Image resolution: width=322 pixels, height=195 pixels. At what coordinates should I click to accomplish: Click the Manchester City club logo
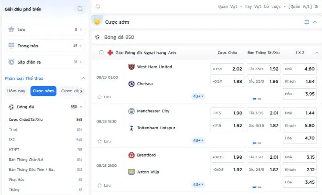click(x=131, y=111)
